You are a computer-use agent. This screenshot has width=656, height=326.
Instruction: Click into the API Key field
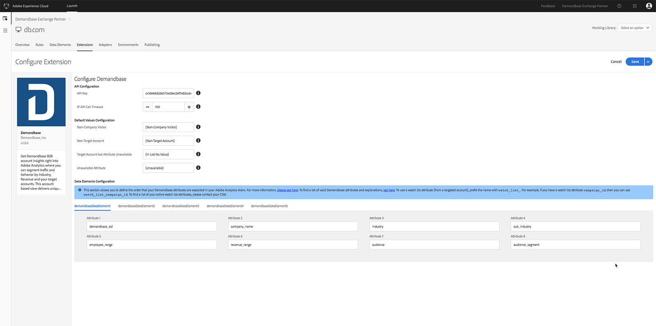(168, 93)
